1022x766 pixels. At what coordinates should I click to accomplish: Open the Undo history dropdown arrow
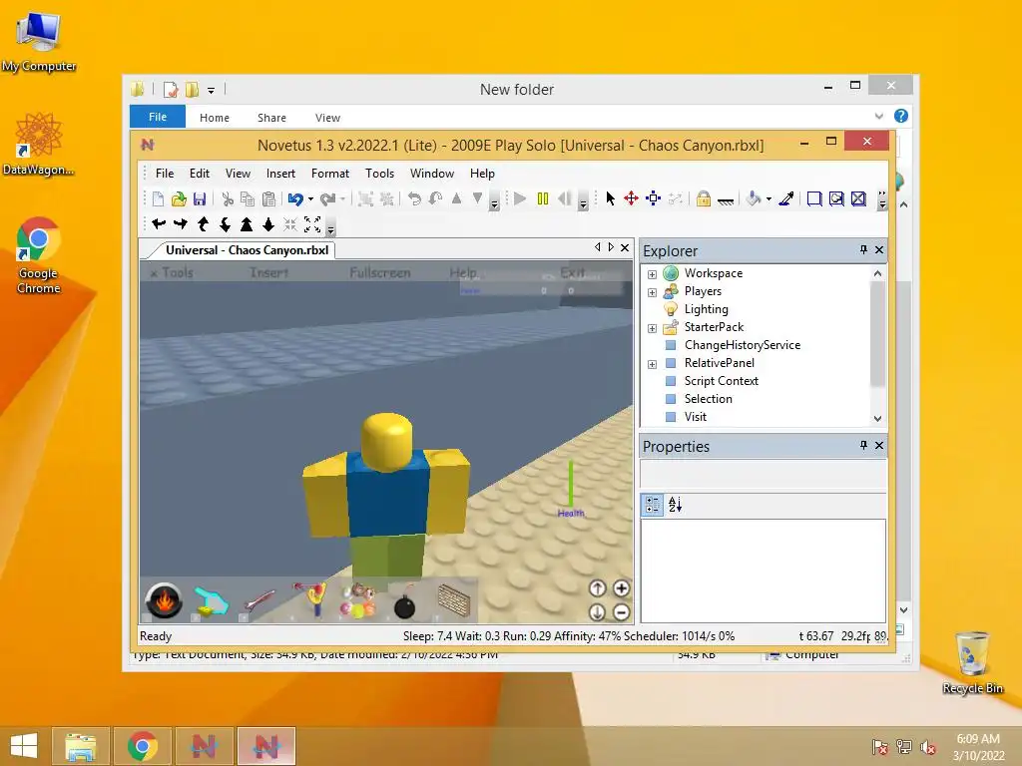coord(311,199)
